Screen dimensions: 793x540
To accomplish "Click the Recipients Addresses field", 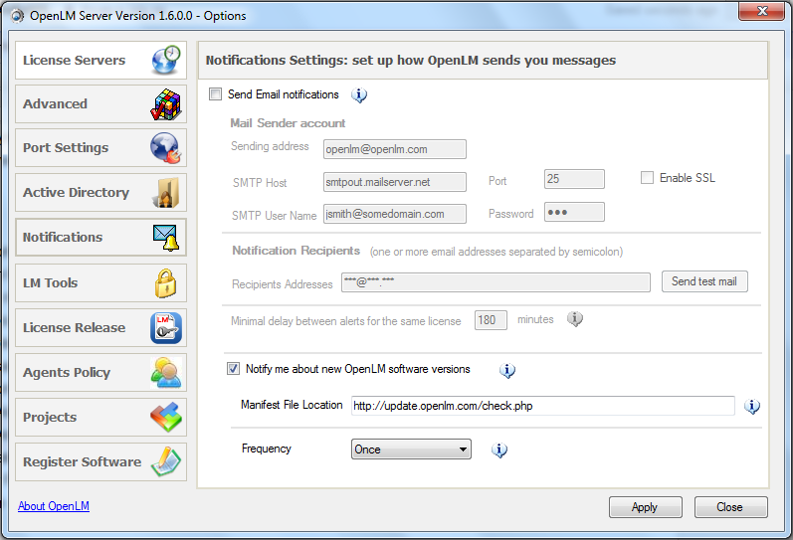I will point(496,282).
